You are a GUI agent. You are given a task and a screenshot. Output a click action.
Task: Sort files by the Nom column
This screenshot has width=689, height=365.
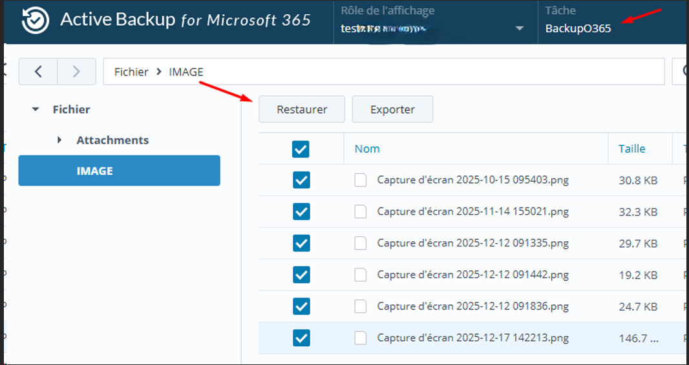[367, 149]
